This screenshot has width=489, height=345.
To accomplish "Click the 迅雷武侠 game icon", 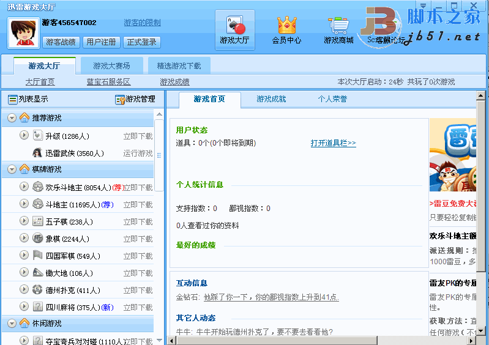I will pos(37,153).
